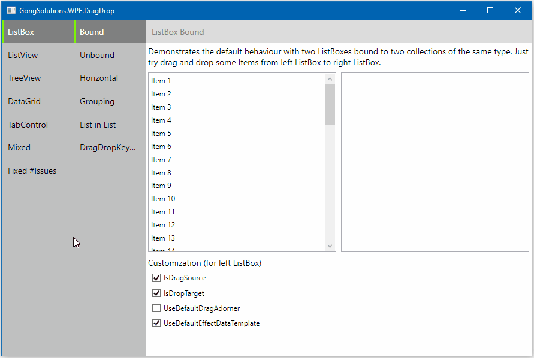The height and width of the screenshot is (358, 534).
Task: Uncheck the IsDragSource checkbox
Action: [x=157, y=278]
